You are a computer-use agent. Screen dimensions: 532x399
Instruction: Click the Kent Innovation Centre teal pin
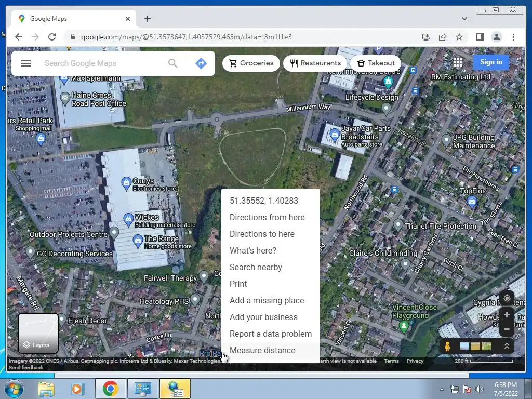[x=388, y=82]
